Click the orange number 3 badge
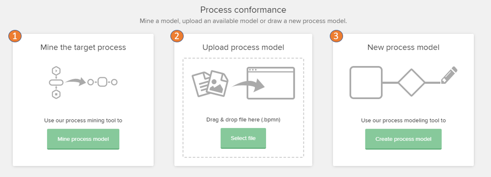This screenshot has height=177, width=491. (x=336, y=36)
